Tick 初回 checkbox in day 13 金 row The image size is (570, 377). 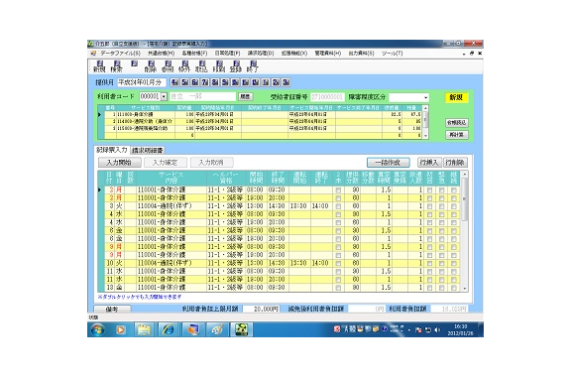pyautogui.click(x=429, y=288)
